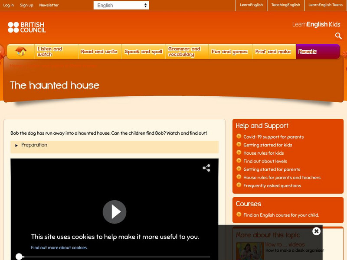
Task: Click bullet icon beside Find an English course
Action: [239, 214]
